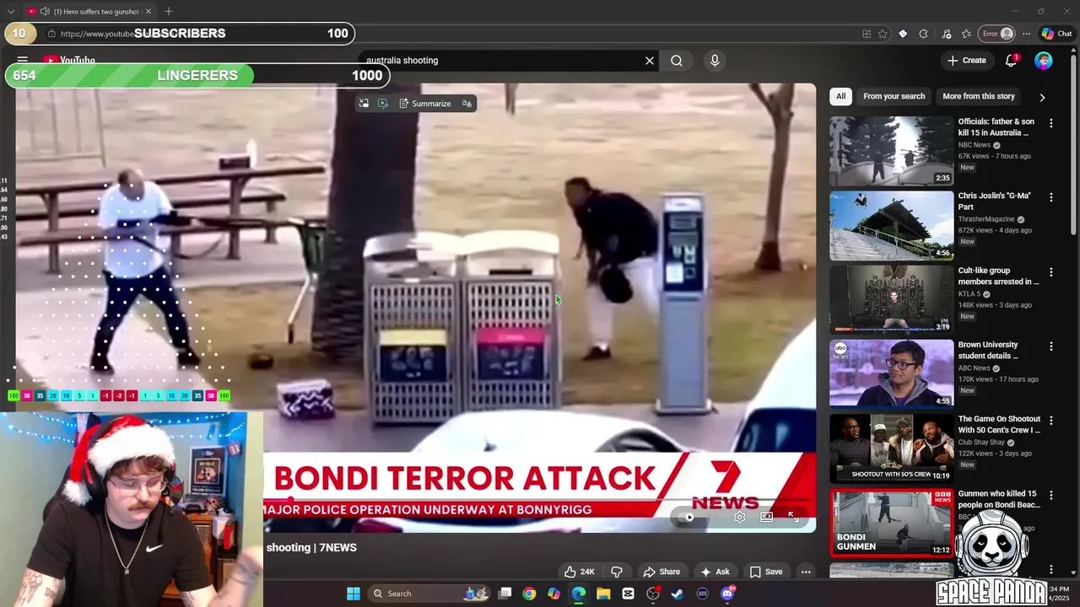
Task: Open the YouTube hamburger guide menu
Action: coord(23,60)
